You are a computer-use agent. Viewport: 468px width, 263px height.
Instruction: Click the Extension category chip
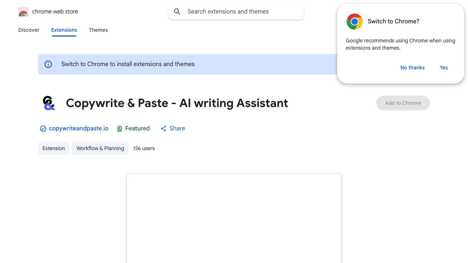point(53,148)
